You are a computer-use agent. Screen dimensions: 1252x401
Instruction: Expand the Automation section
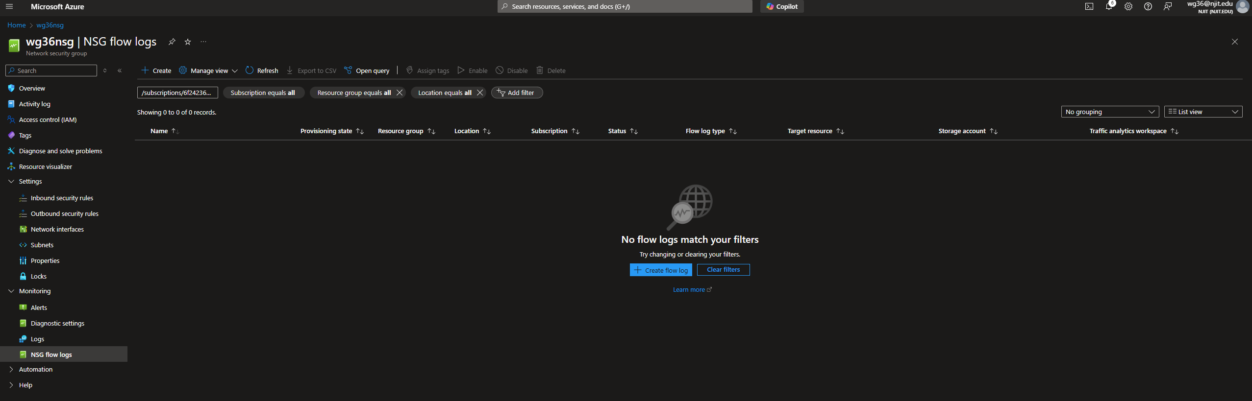point(11,370)
